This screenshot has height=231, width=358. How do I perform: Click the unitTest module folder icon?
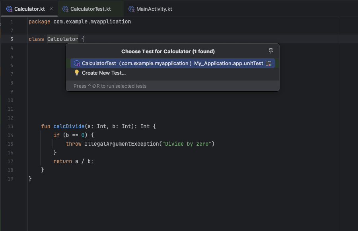[269, 64]
